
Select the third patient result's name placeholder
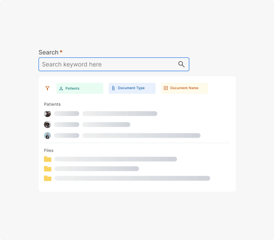(x=67, y=135)
